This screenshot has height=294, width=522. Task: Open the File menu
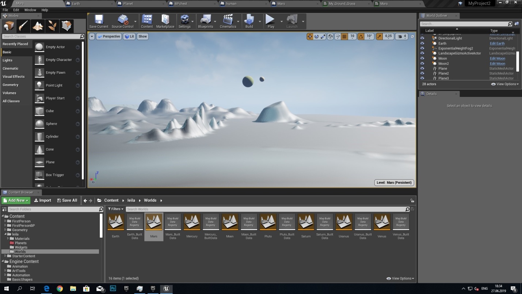(5, 10)
